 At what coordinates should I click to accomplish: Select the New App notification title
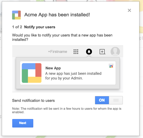click(x=53, y=68)
